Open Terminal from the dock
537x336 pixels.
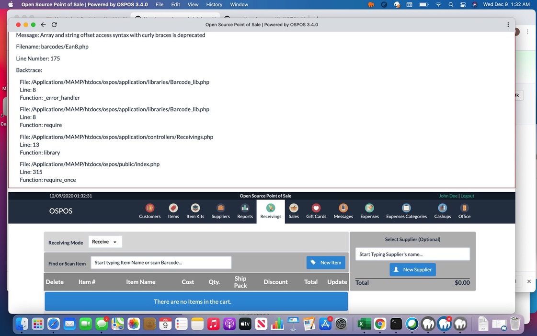[396, 324]
